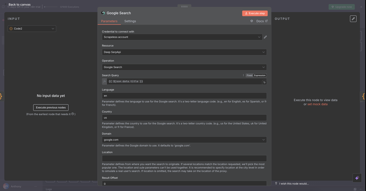
Task: Click the OUTPUT panel heading
Action: [x=282, y=19]
